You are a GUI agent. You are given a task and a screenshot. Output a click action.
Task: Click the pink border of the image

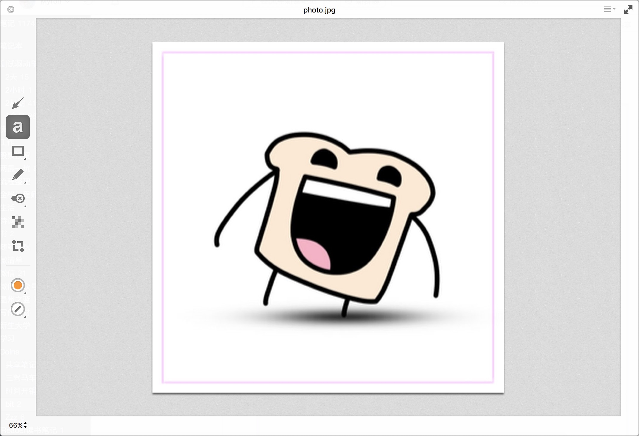tap(328, 53)
